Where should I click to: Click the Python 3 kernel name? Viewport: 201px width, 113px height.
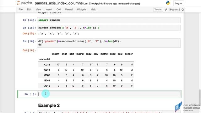click(175, 10)
